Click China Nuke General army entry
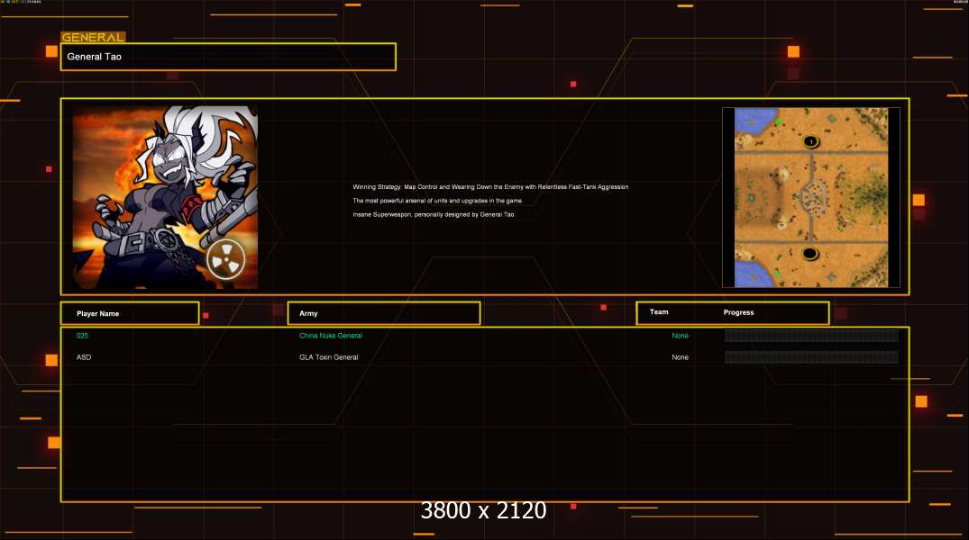This screenshot has width=969, height=540. pyautogui.click(x=331, y=336)
